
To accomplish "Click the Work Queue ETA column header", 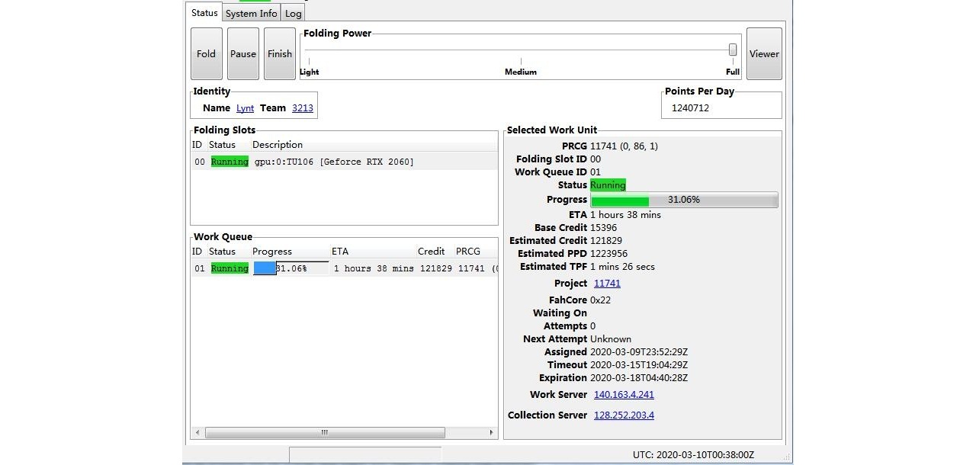I will tap(340, 252).
